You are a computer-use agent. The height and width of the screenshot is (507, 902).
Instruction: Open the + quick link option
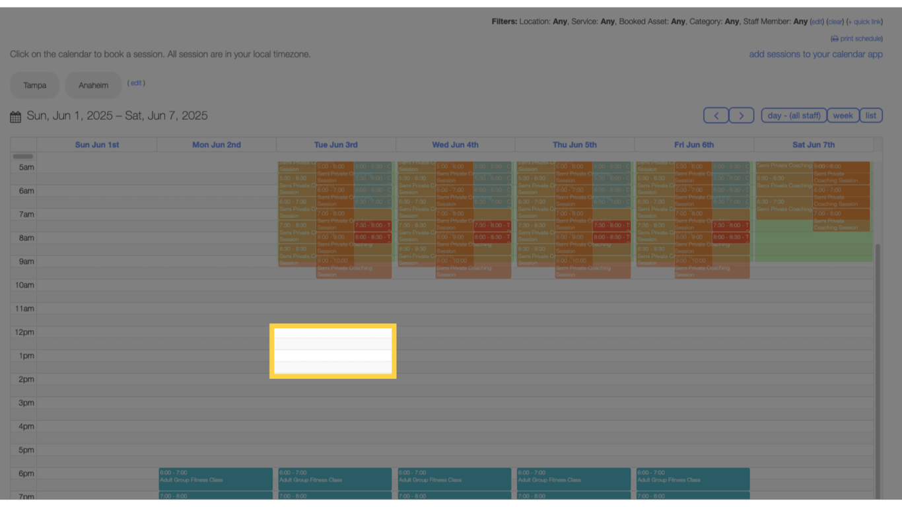864,21
